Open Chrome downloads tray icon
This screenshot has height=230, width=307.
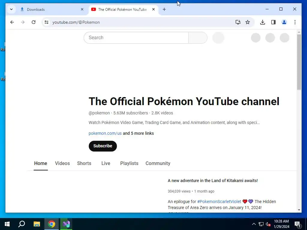(x=263, y=22)
